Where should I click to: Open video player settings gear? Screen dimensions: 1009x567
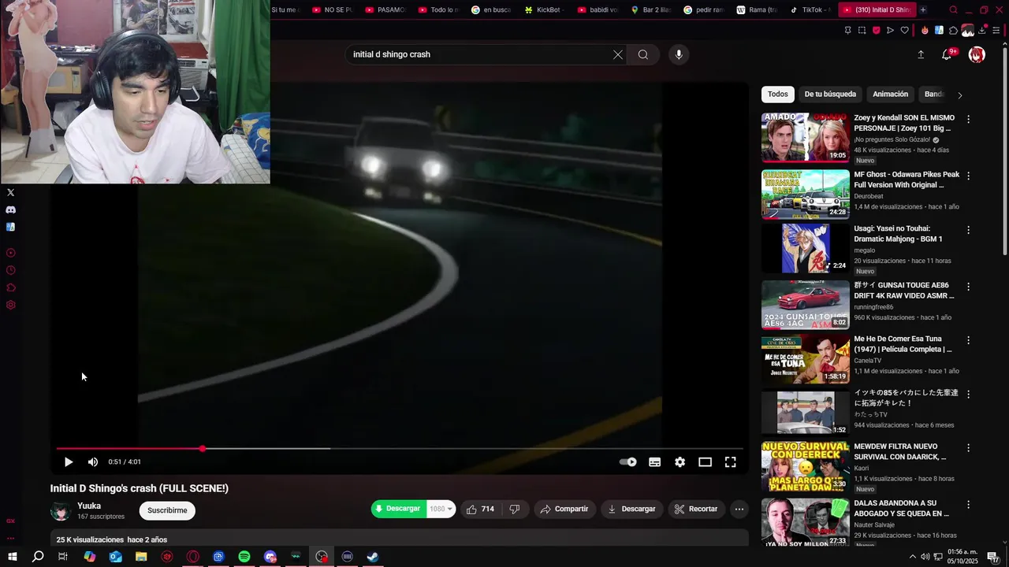click(x=679, y=462)
